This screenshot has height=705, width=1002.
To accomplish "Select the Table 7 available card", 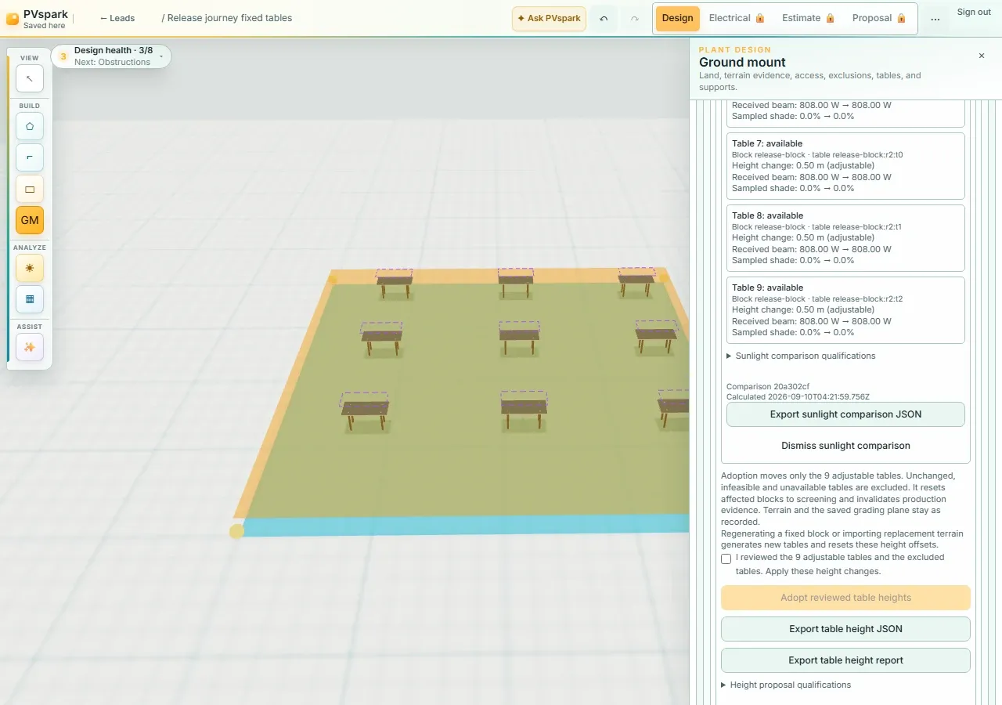I will (x=845, y=166).
